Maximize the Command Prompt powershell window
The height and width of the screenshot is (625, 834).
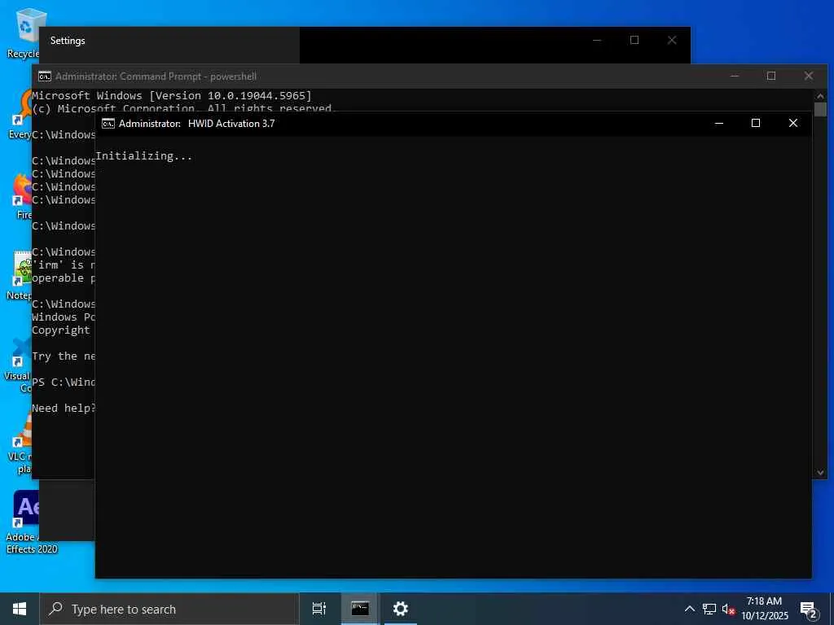click(771, 76)
